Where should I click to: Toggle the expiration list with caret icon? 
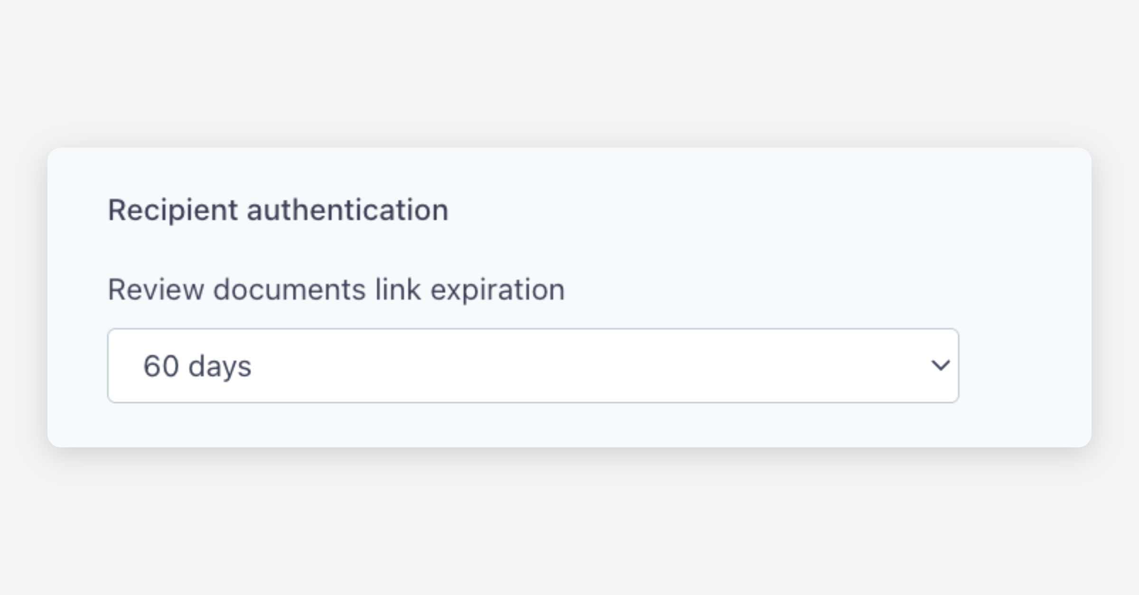pyautogui.click(x=940, y=365)
